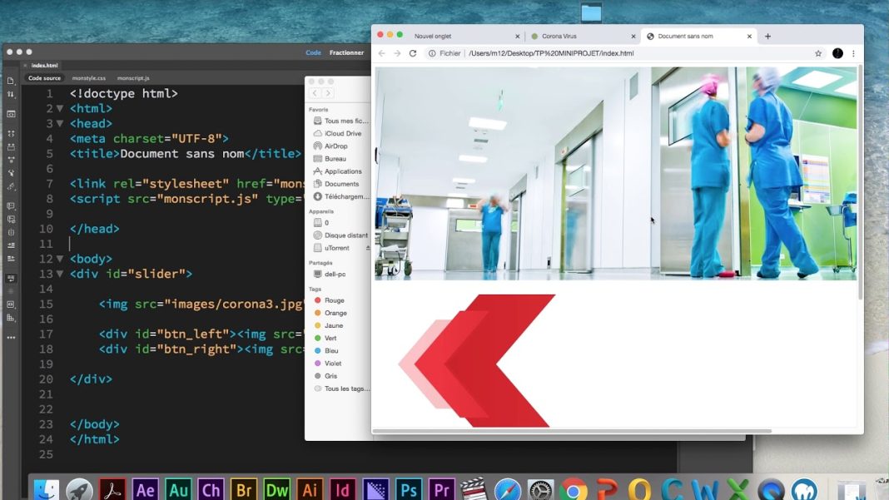Open the monstyle.css related file
Image resolution: width=889 pixels, height=500 pixels.
[x=88, y=78]
